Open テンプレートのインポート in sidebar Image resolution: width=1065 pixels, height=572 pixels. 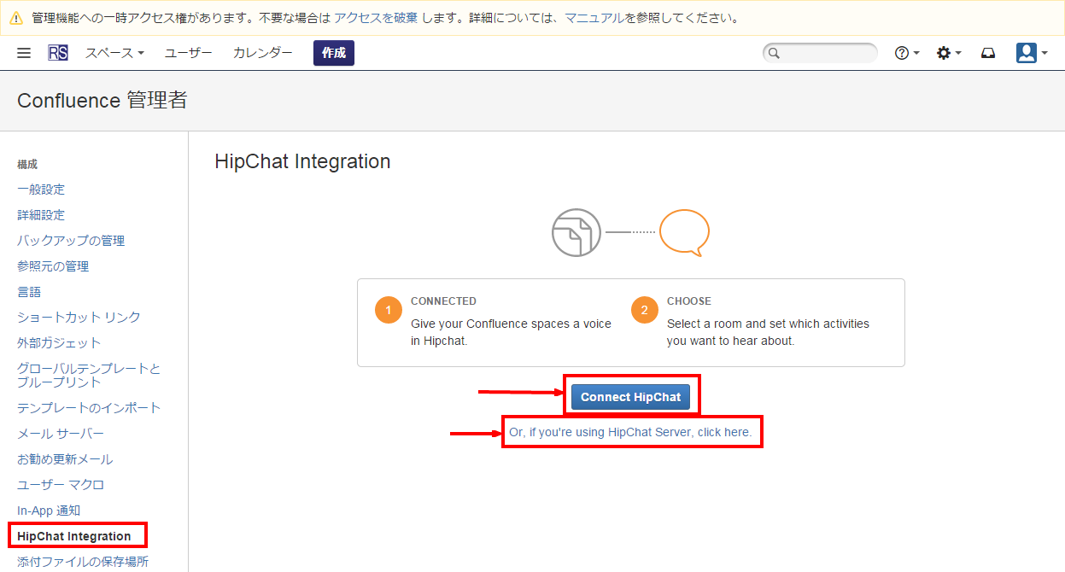click(x=89, y=408)
